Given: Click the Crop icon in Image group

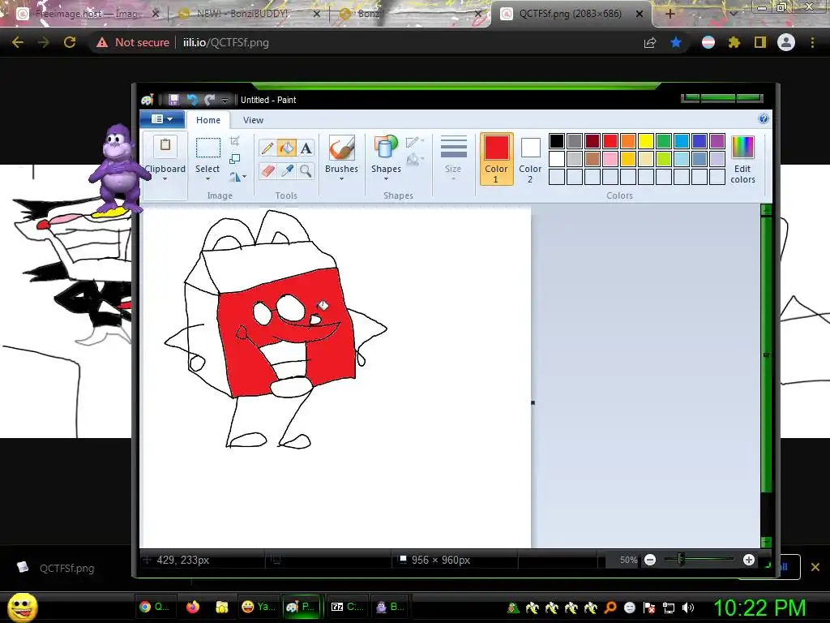Looking at the screenshot, I should (235, 141).
